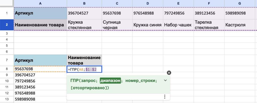Select cell A9 with 396704527

point(40,75)
